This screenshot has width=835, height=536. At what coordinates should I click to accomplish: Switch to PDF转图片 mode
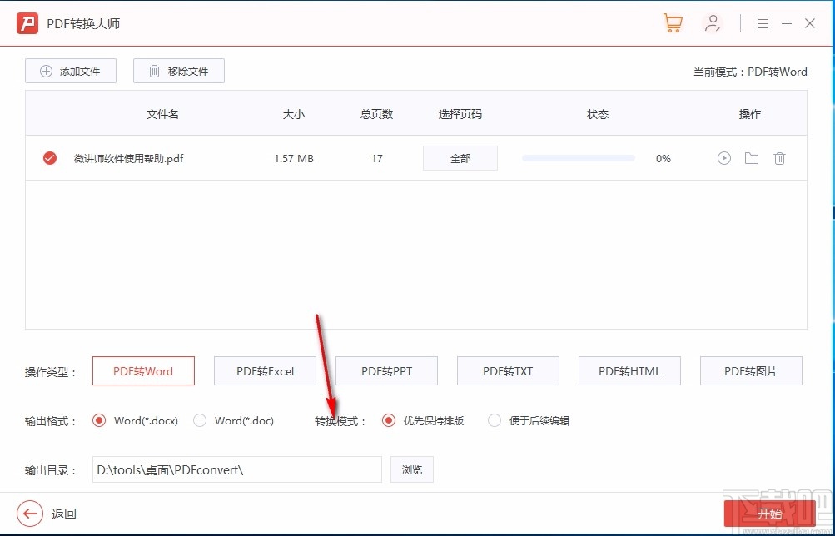pyautogui.click(x=750, y=370)
